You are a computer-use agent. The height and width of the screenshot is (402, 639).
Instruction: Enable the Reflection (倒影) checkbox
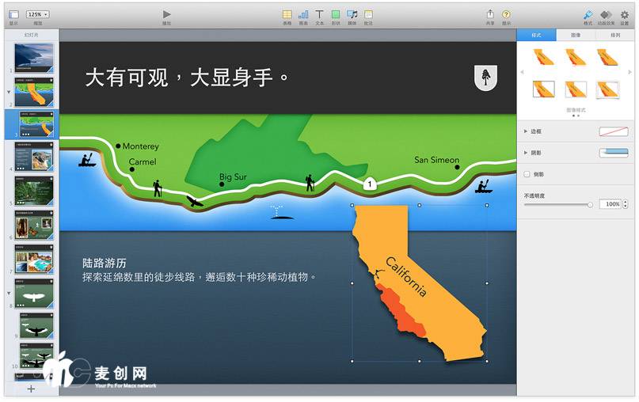(527, 174)
